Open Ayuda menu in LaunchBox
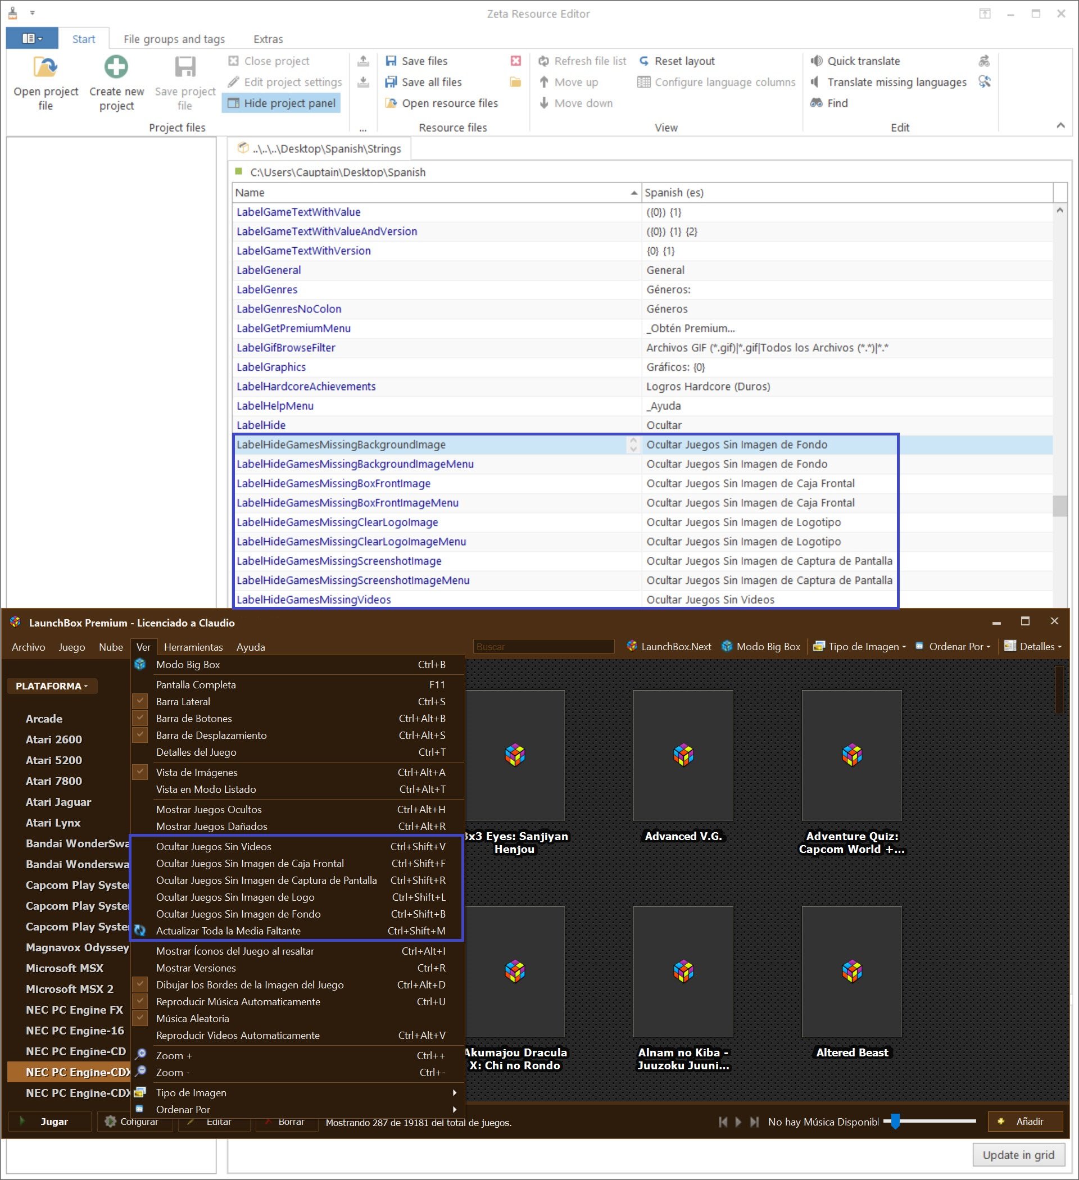This screenshot has height=1180, width=1079. click(x=251, y=647)
